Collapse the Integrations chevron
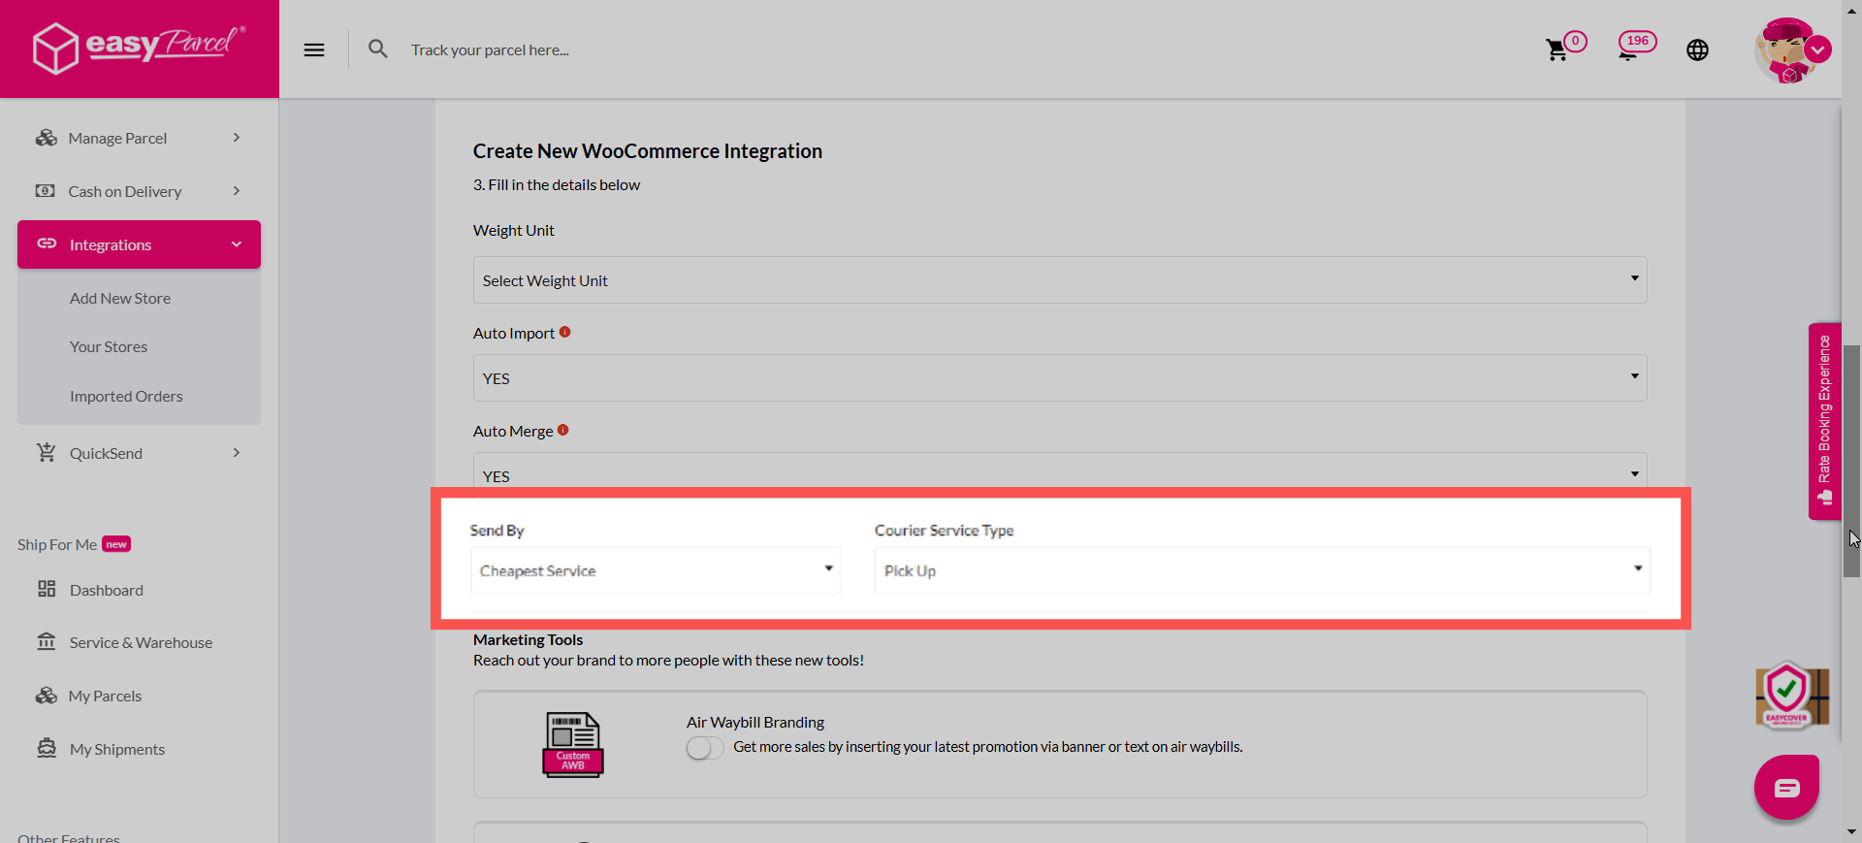 pyautogui.click(x=237, y=244)
